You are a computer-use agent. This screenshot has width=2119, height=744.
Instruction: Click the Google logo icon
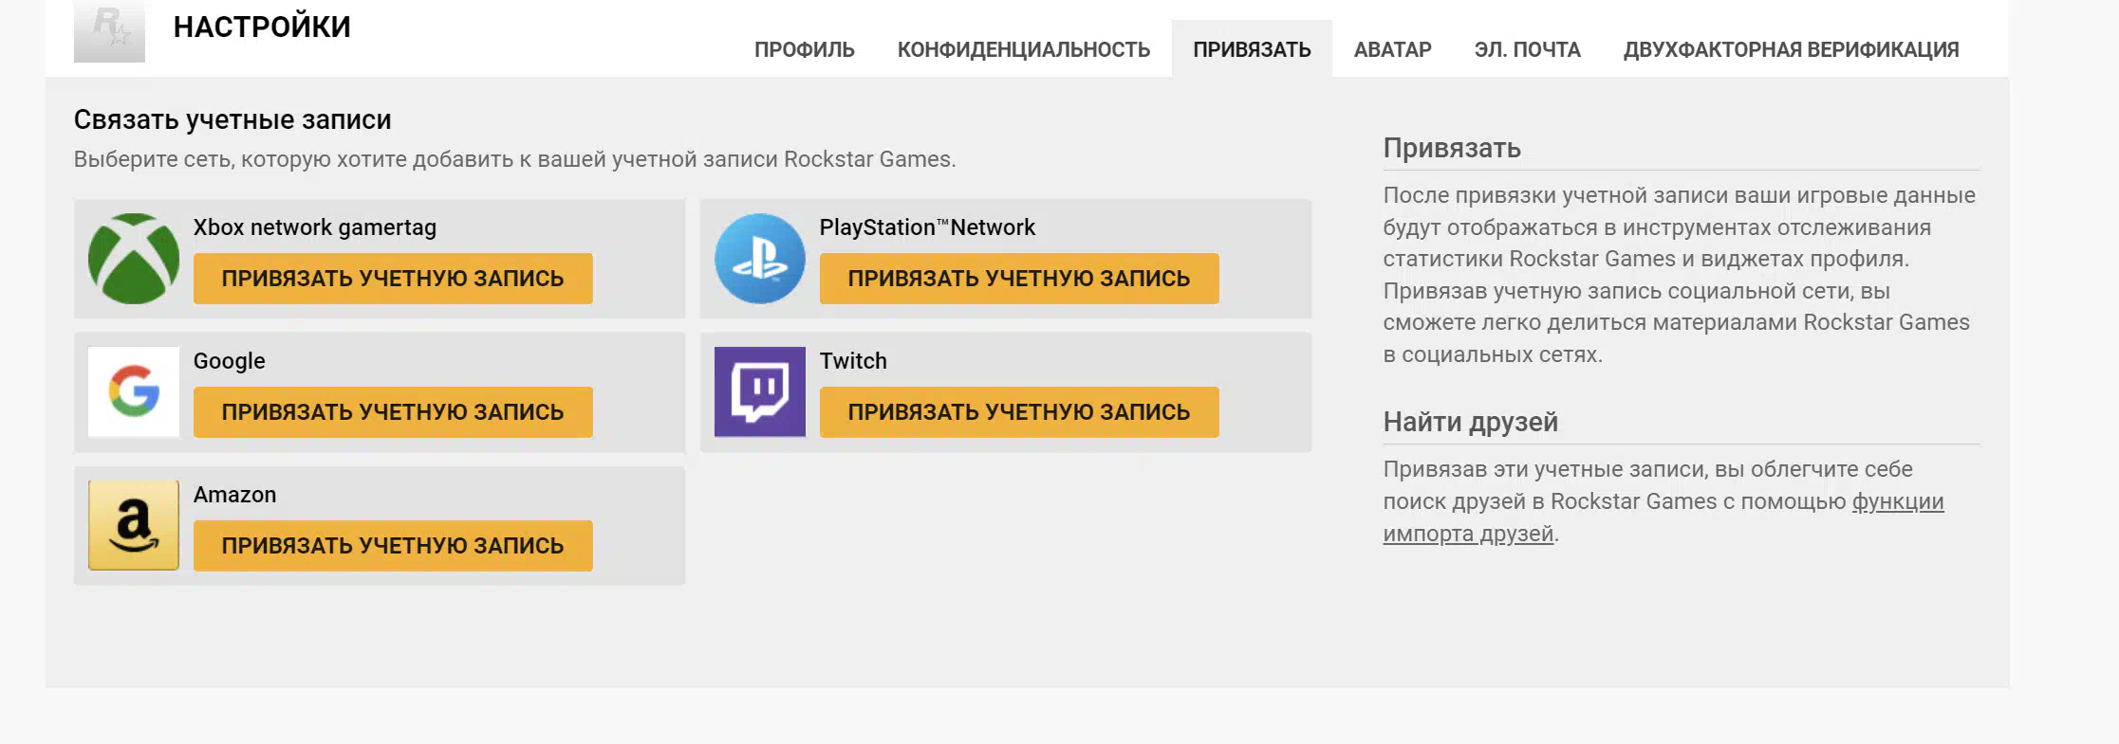pyautogui.click(x=134, y=392)
